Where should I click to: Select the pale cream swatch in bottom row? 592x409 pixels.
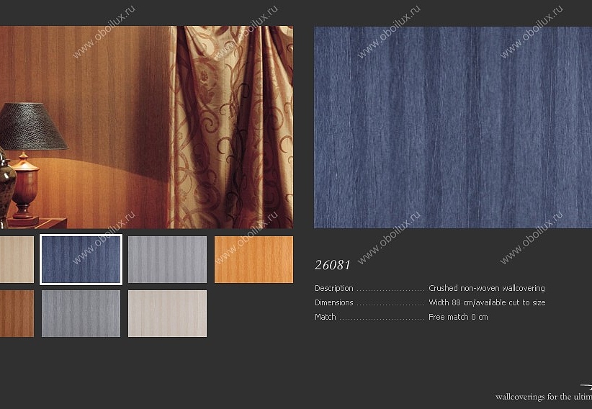click(x=167, y=313)
